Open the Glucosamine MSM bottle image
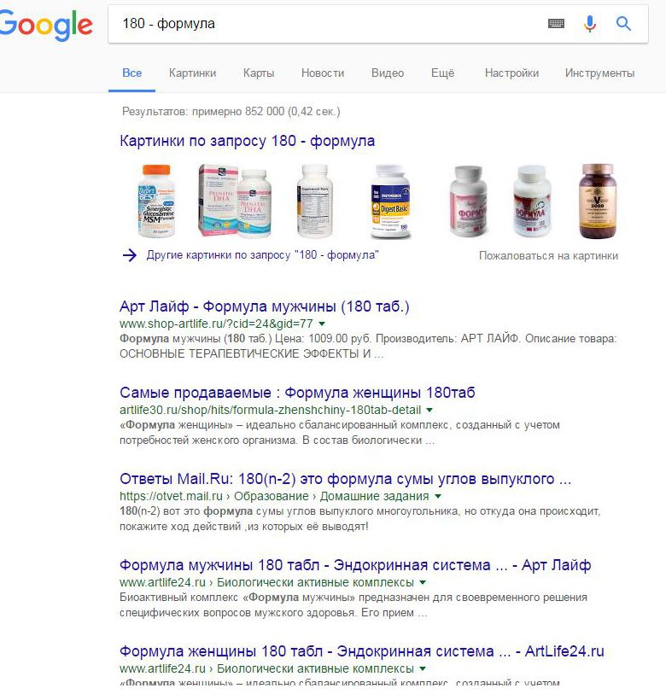This screenshot has height=700, width=666. (x=156, y=201)
